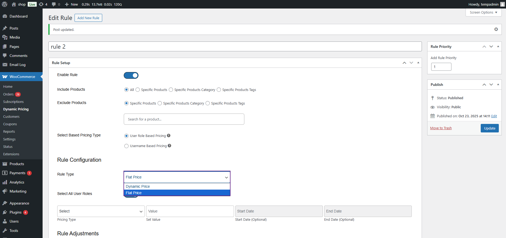The image size is (506, 238).
Task: Go to Coupons in WooCommerce submenu
Action: tap(10, 124)
